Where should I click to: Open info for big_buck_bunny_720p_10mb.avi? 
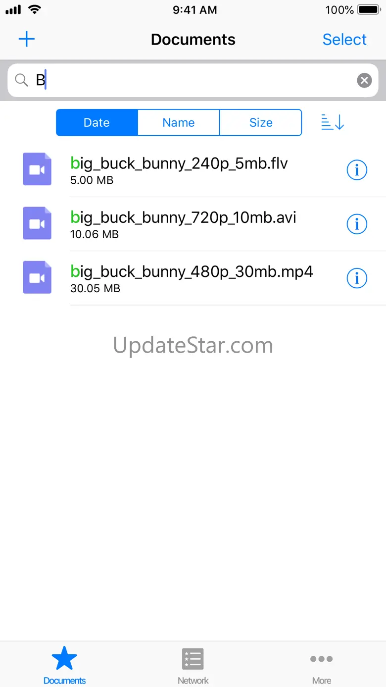(356, 224)
